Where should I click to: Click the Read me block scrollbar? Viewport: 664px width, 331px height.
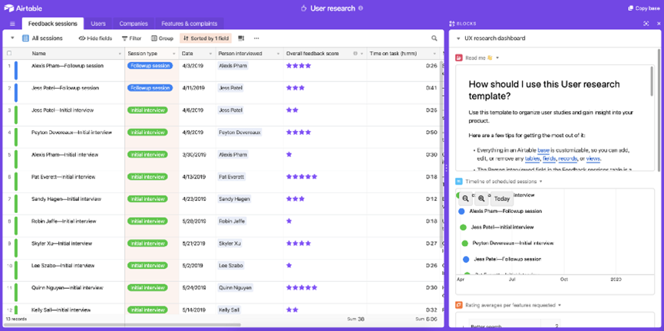pyautogui.click(x=652, y=80)
